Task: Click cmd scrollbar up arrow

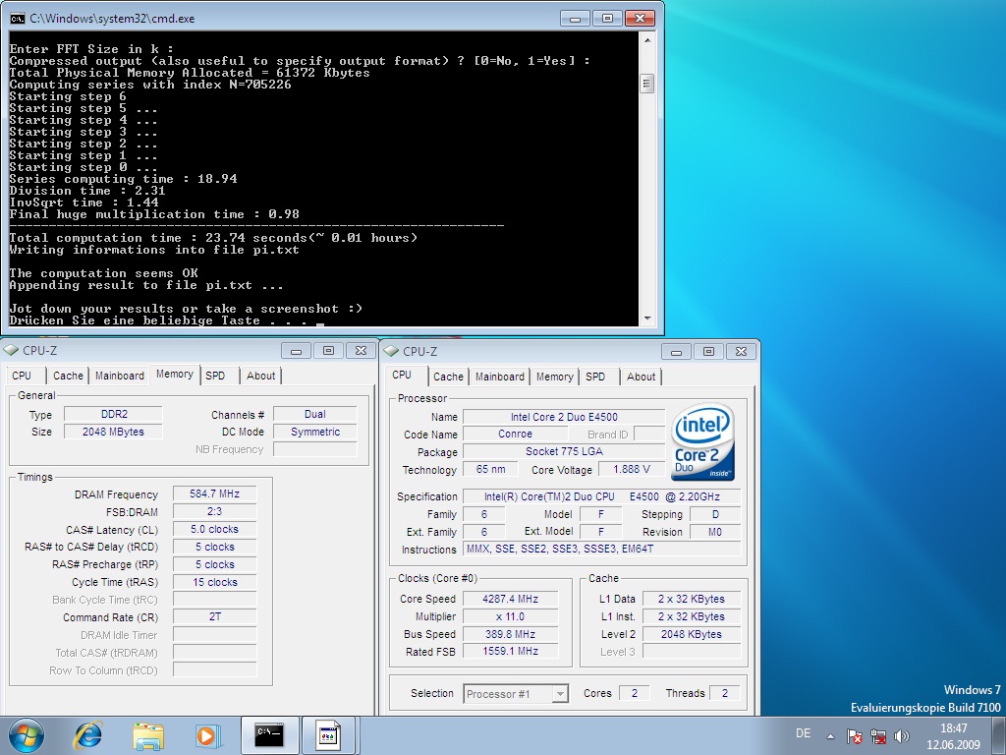Action: tap(646, 40)
